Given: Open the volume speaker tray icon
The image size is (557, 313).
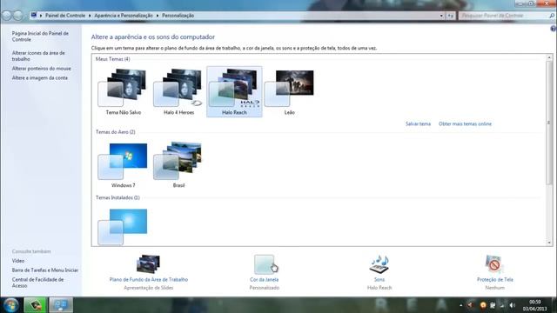Looking at the screenshot, I should [512, 305].
